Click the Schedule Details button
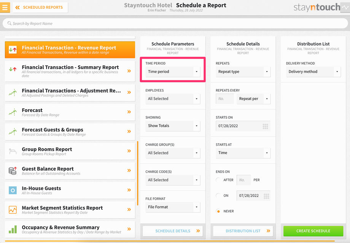Screen dimensions: 350x243 (x=173, y=231)
